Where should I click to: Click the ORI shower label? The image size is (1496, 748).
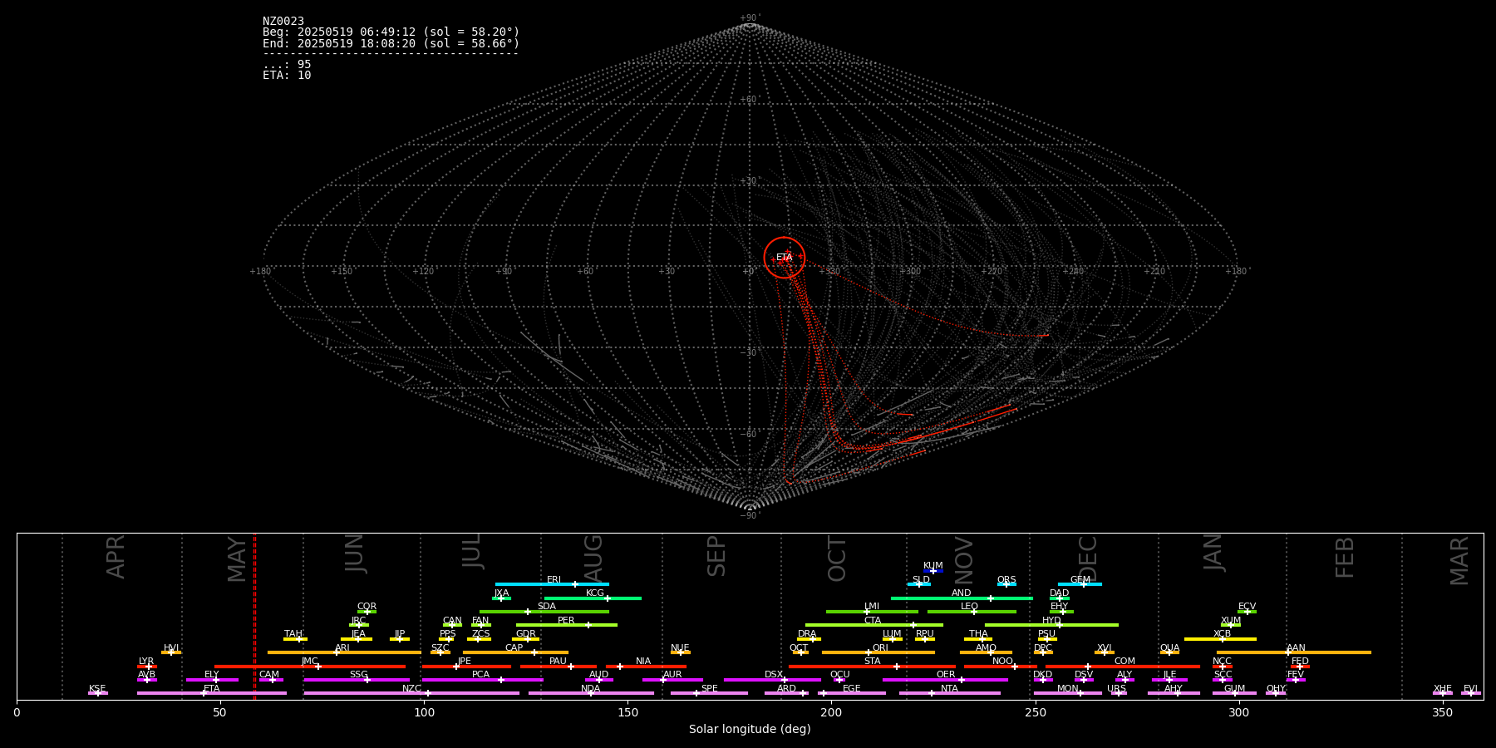point(880,647)
